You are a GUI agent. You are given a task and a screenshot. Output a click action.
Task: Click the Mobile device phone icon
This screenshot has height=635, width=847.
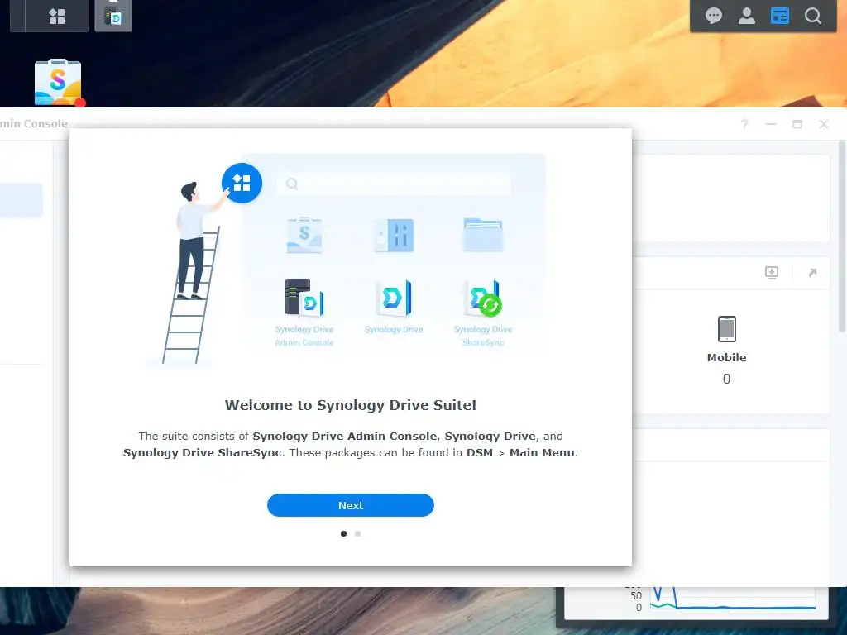[x=726, y=329]
